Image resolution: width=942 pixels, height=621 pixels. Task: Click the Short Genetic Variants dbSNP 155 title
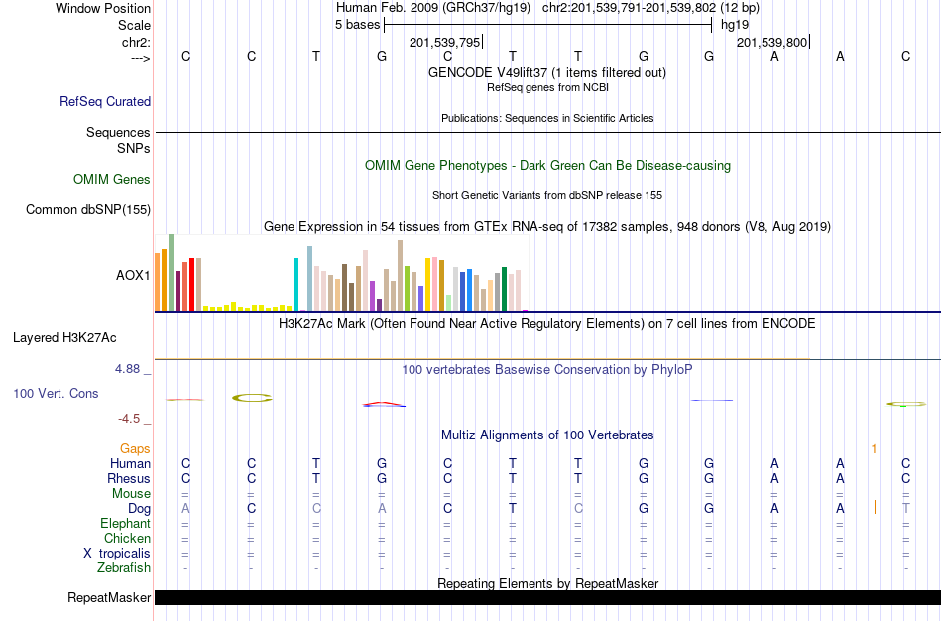tap(547, 195)
